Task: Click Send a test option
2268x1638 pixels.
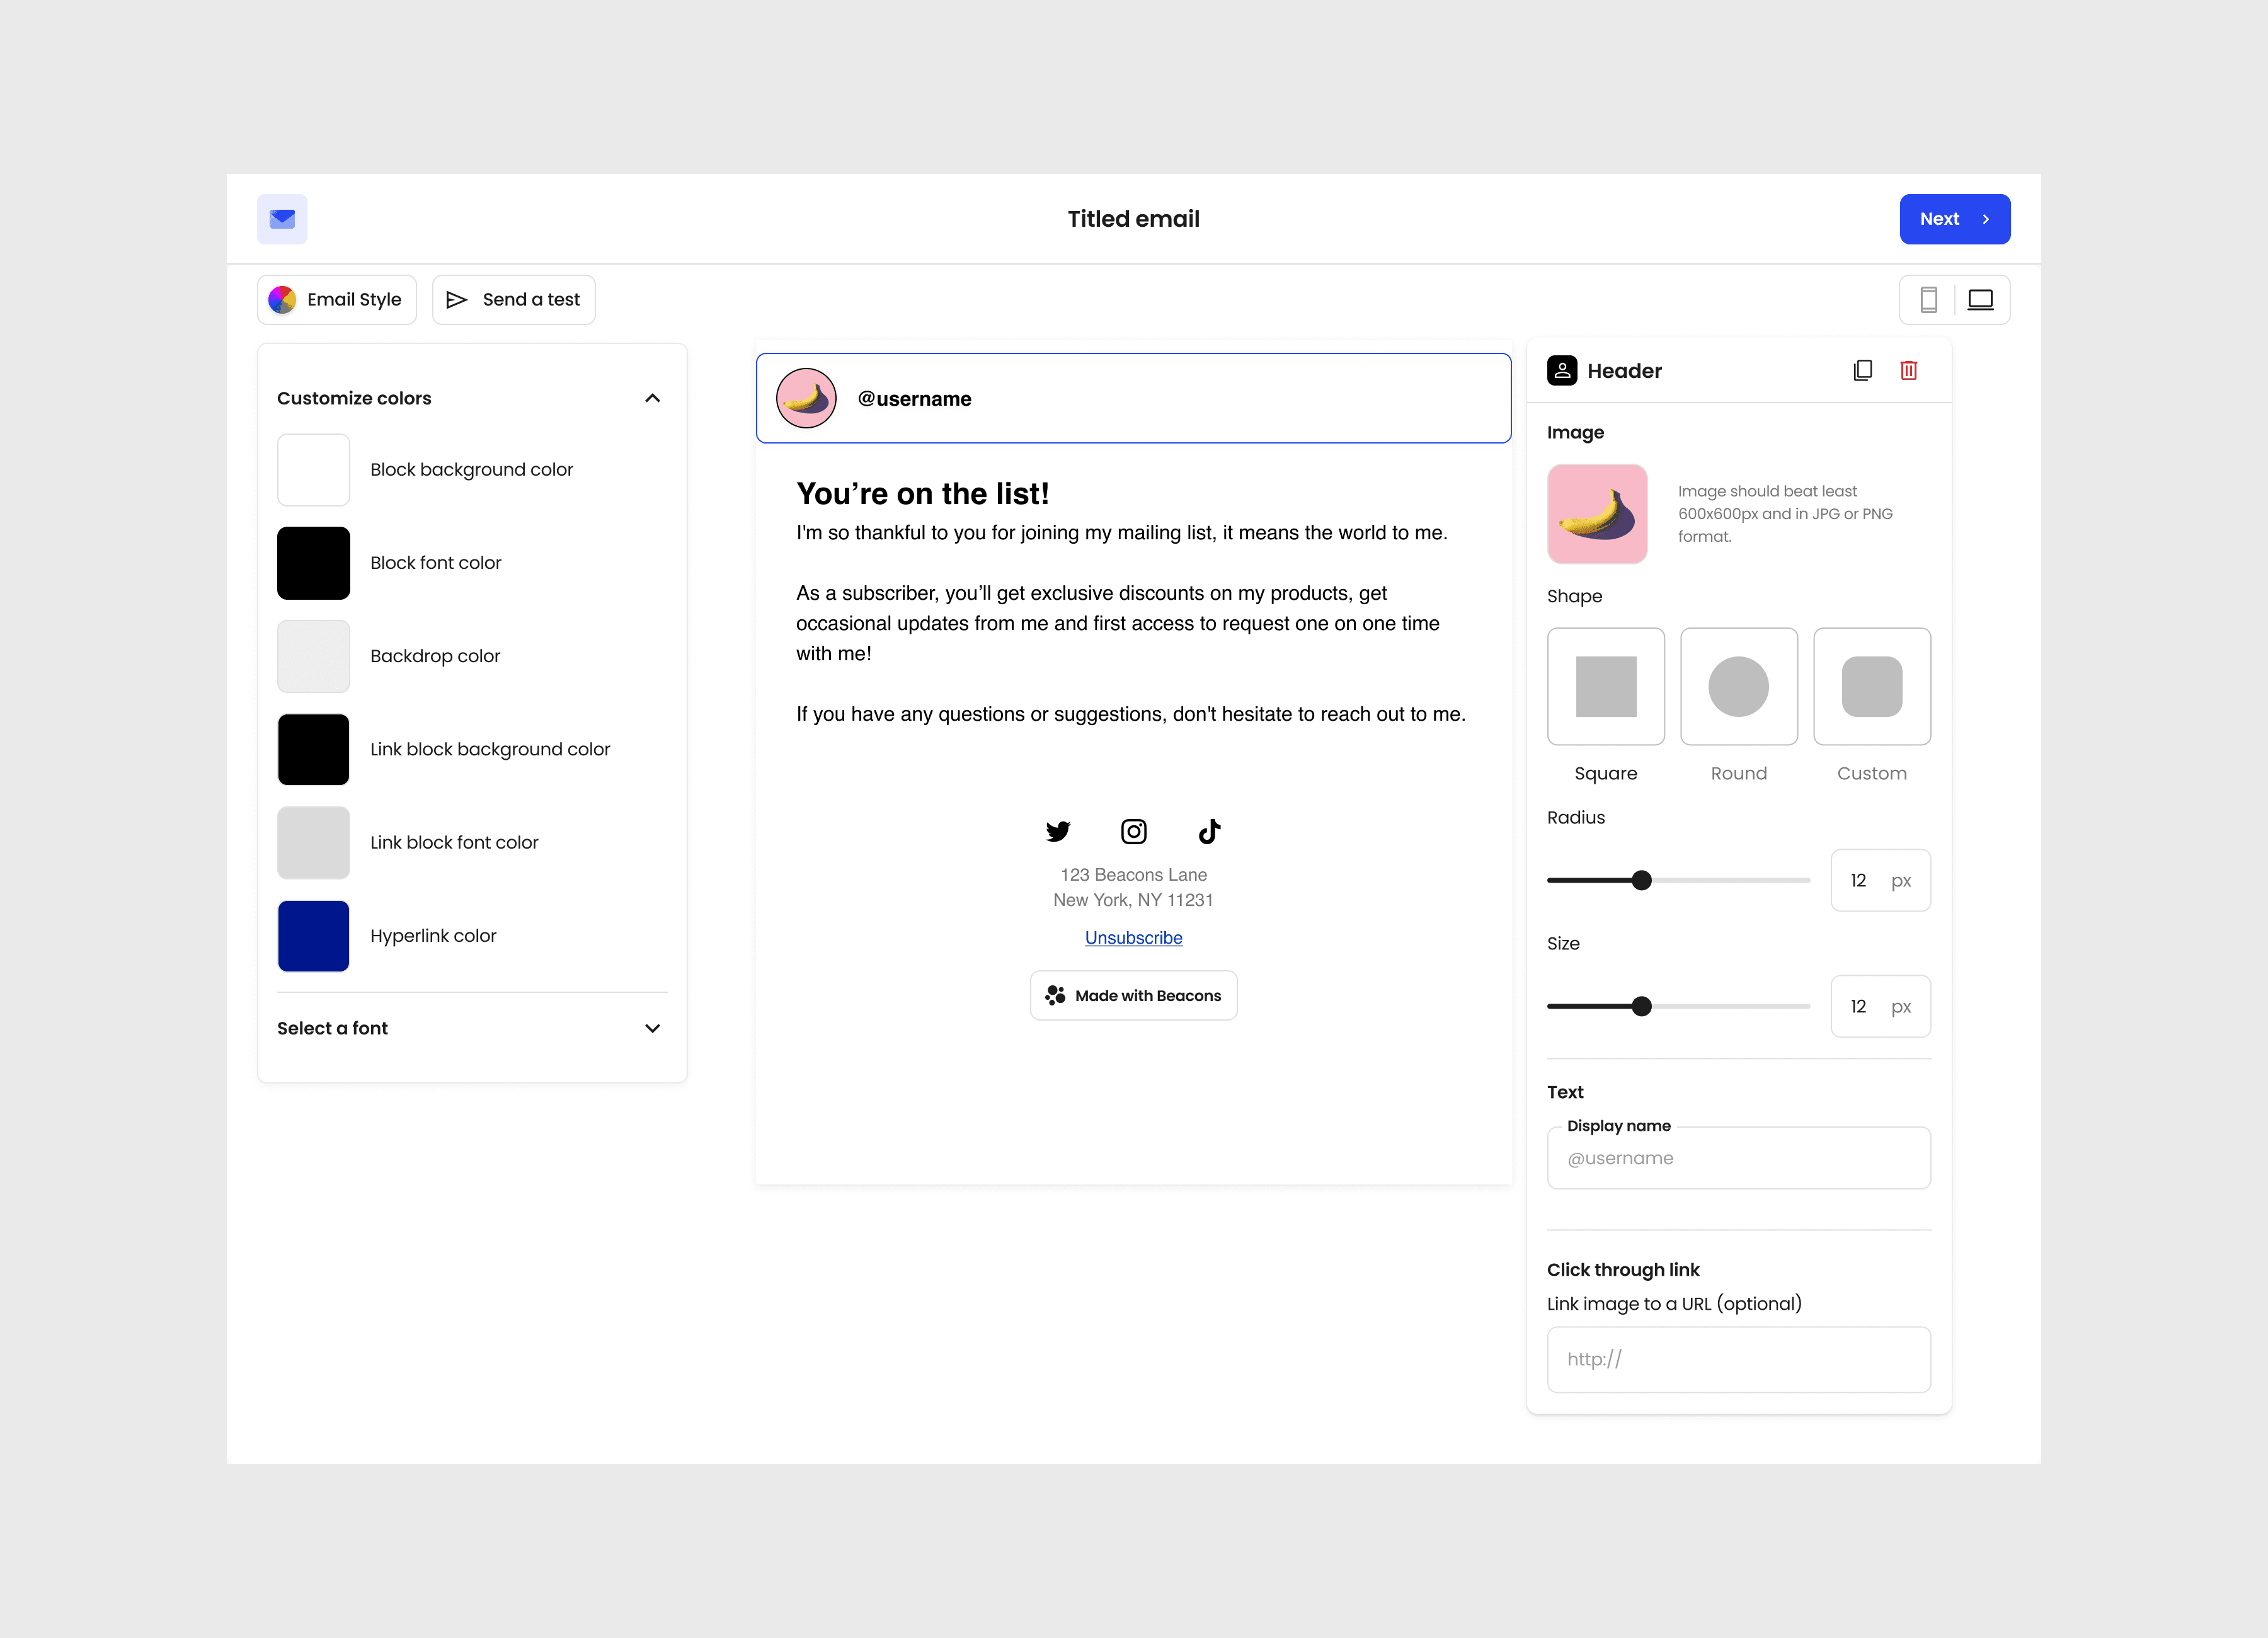Action: [513, 299]
